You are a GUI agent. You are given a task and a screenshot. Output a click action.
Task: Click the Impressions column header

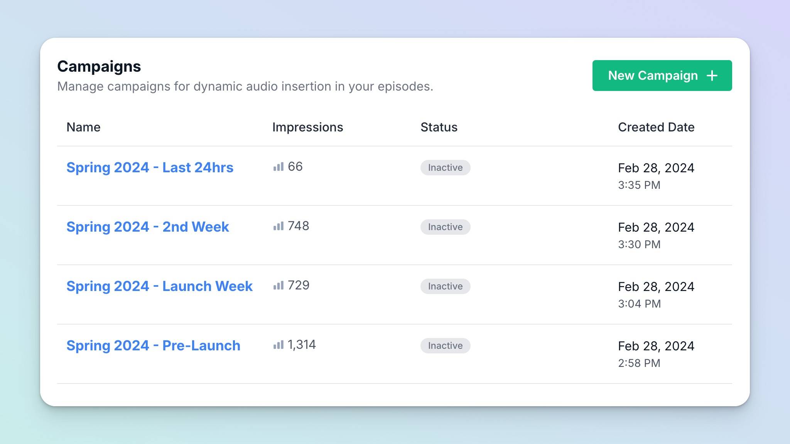click(x=307, y=127)
